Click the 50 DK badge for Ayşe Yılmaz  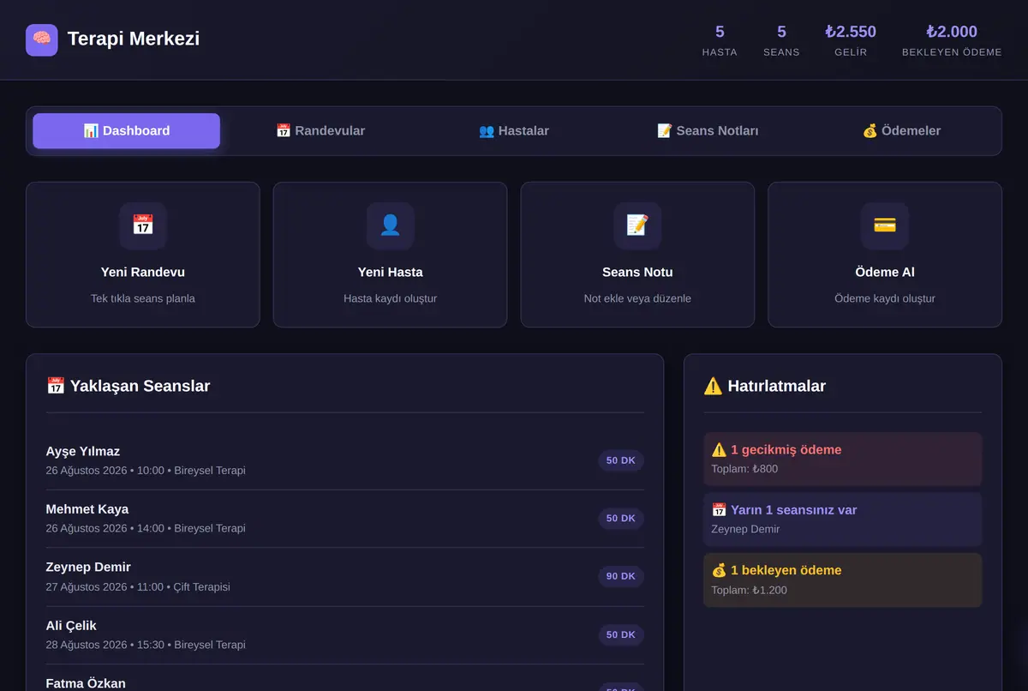pyautogui.click(x=621, y=460)
